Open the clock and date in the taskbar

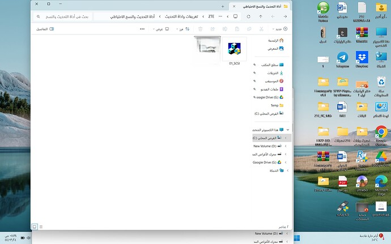pyautogui.click(x=10, y=238)
